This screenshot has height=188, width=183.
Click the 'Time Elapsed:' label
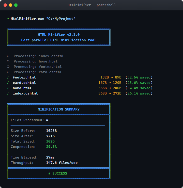click(24, 158)
